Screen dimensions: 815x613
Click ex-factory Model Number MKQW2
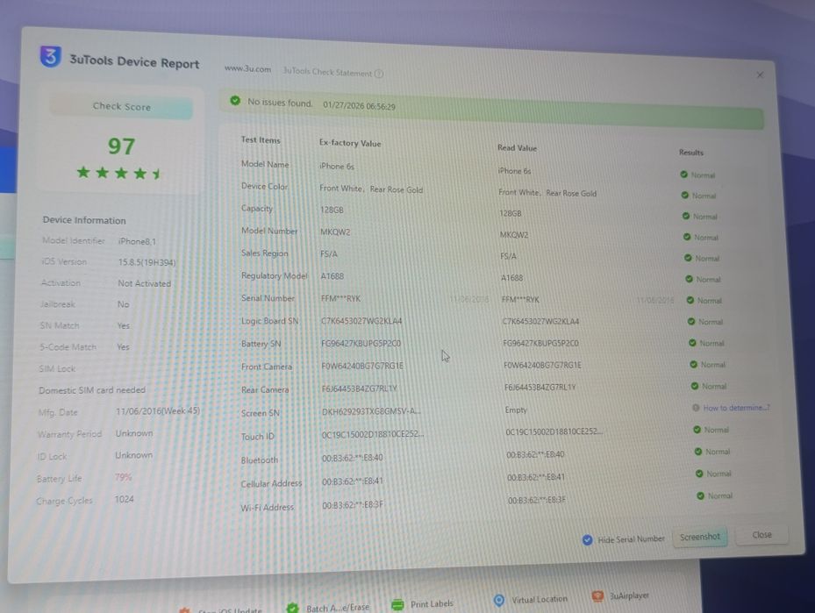point(335,232)
